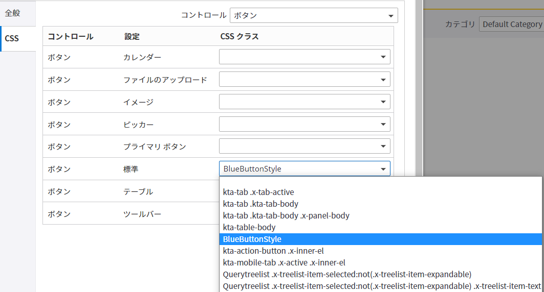Expand CSS class dropdown for ファイルのアップロード
Screen dimensions: 544x292
pyautogui.click(x=304, y=79)
